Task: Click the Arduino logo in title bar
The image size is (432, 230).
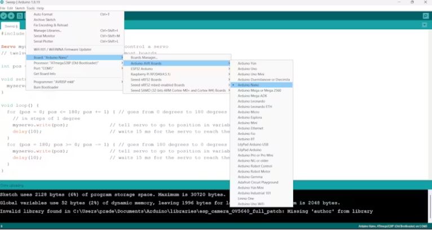Action: (3, 2)
